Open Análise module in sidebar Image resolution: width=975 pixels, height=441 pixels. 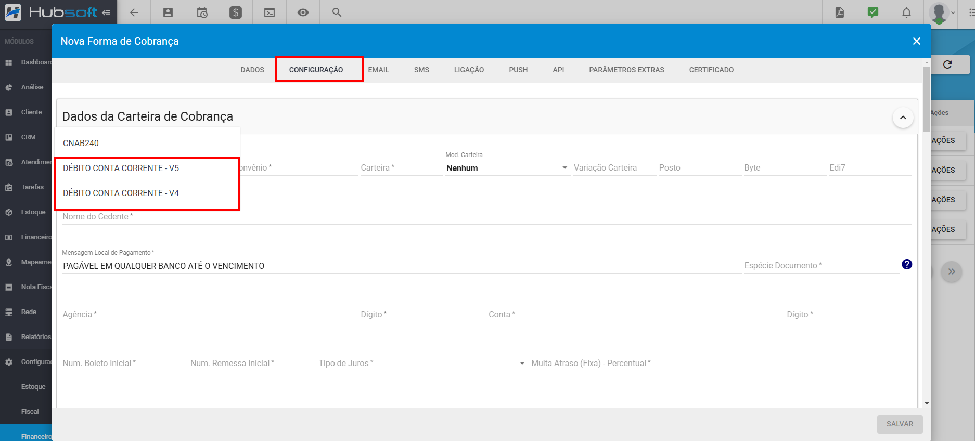26,87
